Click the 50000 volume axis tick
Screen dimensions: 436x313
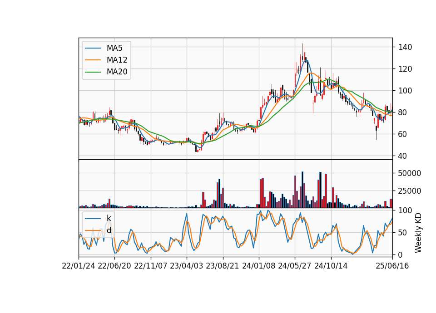click(410, 173)
